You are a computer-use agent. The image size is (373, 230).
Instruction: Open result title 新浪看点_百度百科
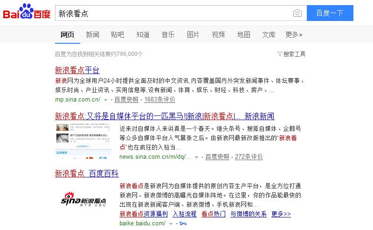click(87, 174)
